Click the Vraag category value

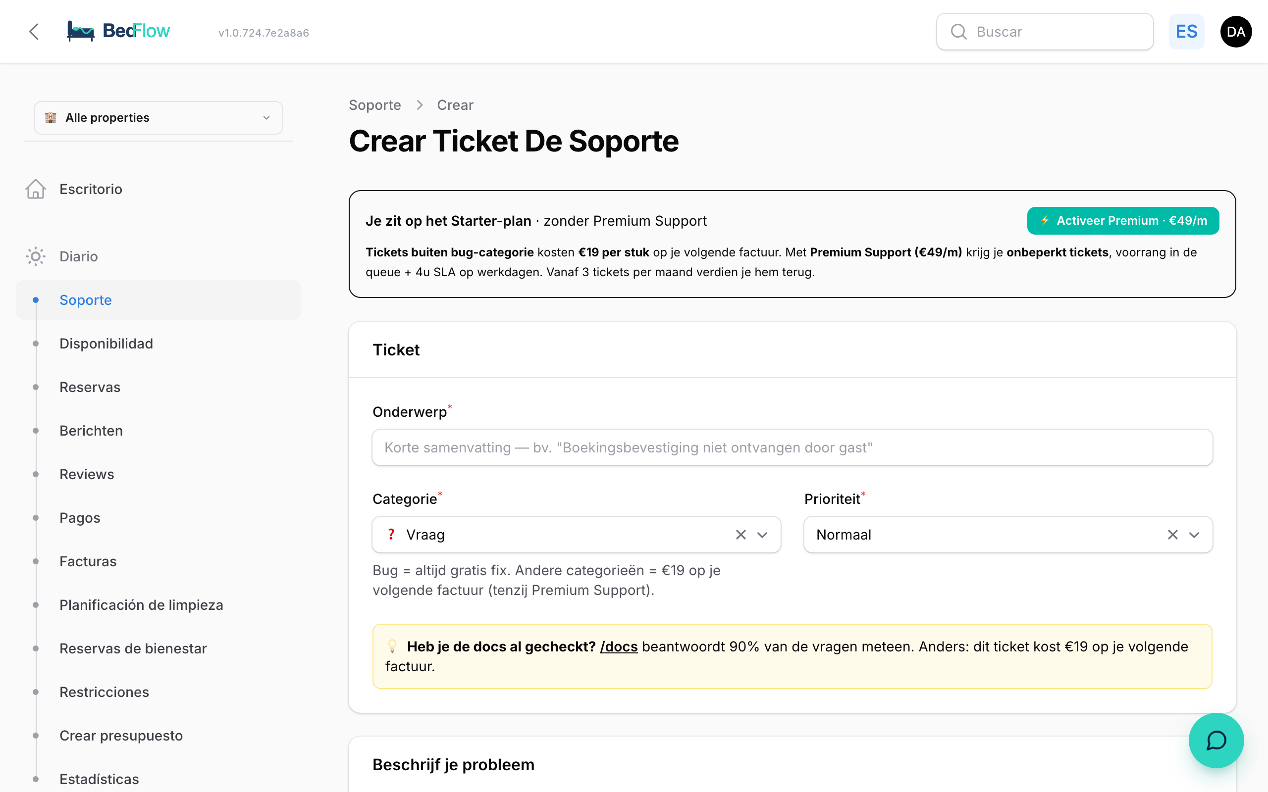425,535
